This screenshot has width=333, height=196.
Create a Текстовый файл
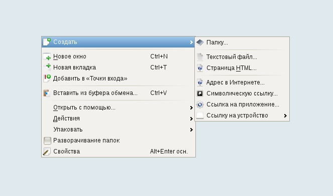[242, 57]
